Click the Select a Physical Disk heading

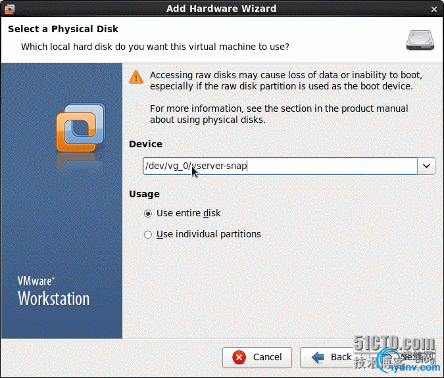[x=63, y=29]
